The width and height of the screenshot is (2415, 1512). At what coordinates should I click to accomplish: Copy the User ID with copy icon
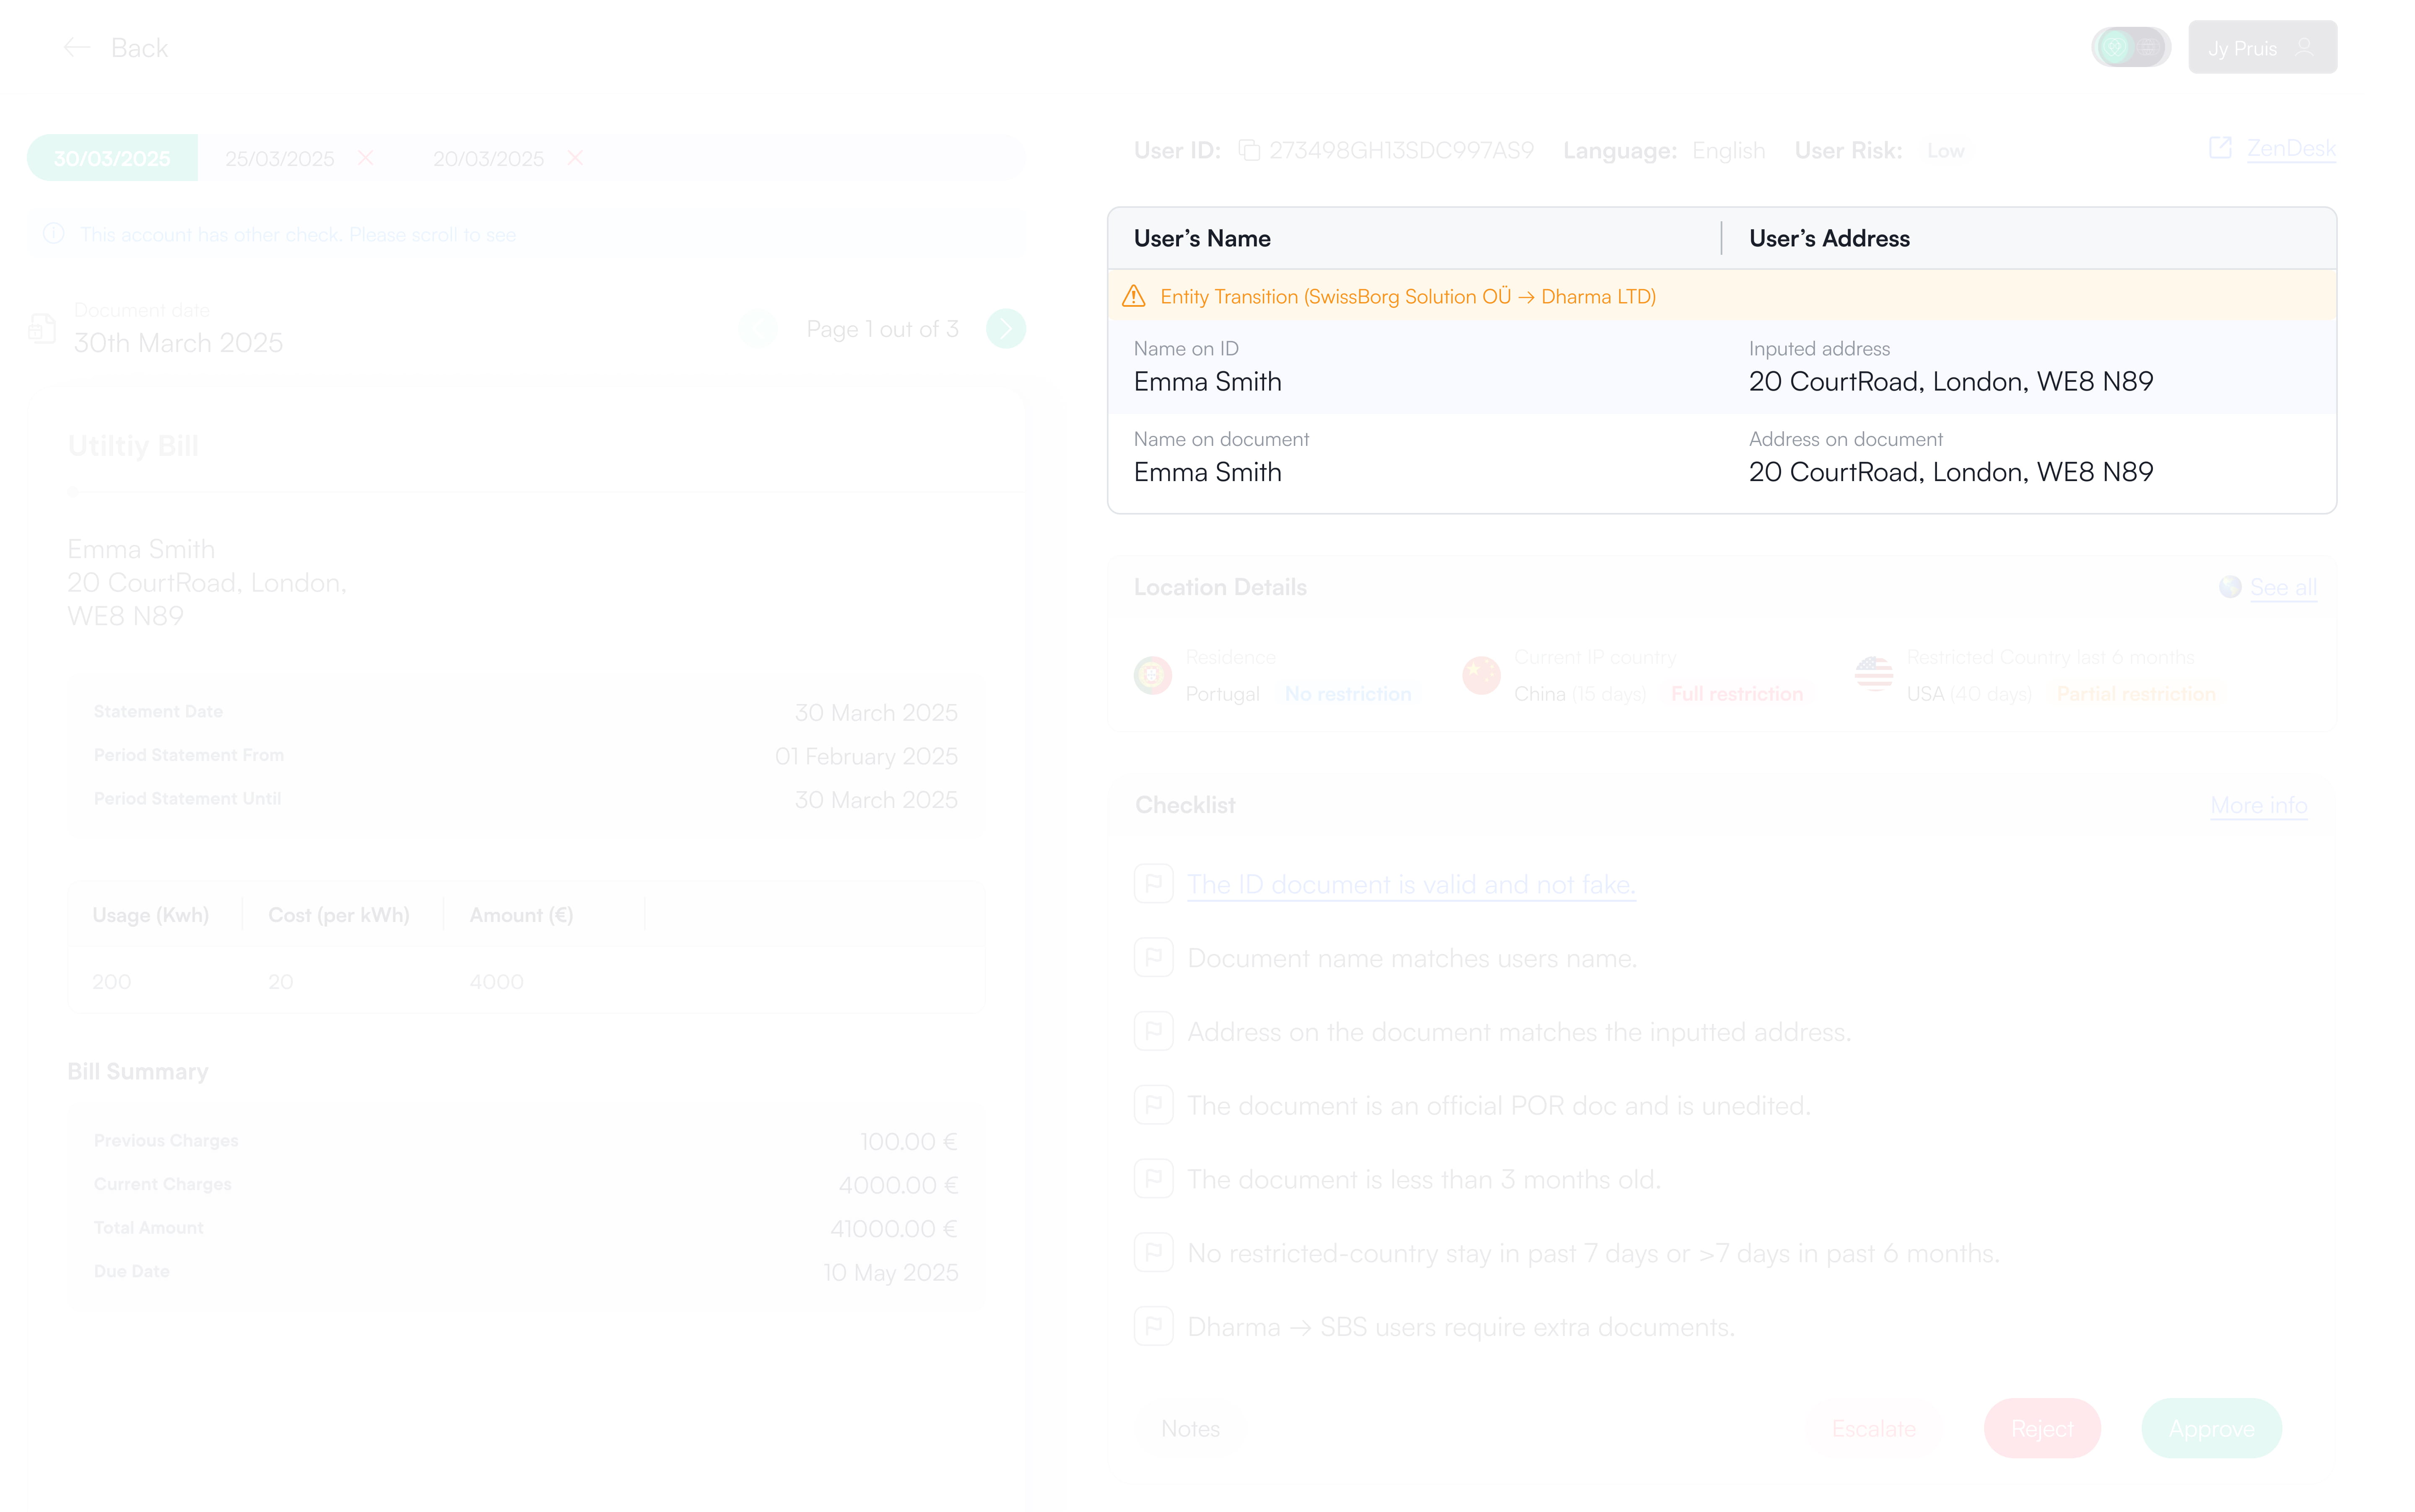(x=1249, y=150)
